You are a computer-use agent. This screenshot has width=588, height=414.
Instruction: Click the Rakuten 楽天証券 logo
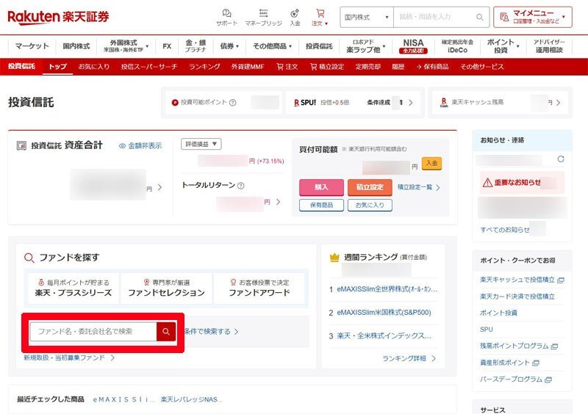[x=58, y=17]
